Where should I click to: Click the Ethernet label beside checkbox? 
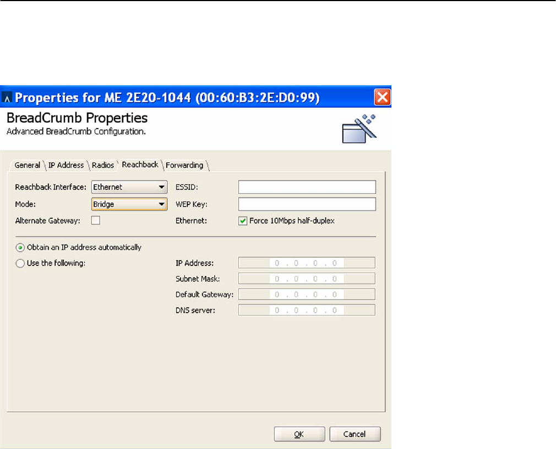tap(191, 220)
